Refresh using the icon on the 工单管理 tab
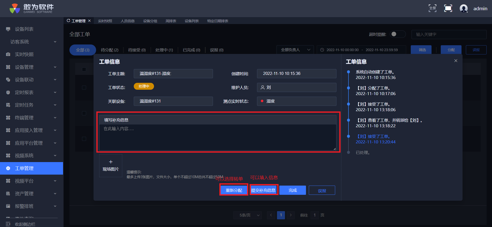 click(x=68, y=21)
